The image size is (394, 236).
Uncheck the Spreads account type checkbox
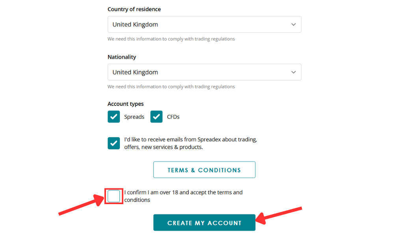pos(114,117)
